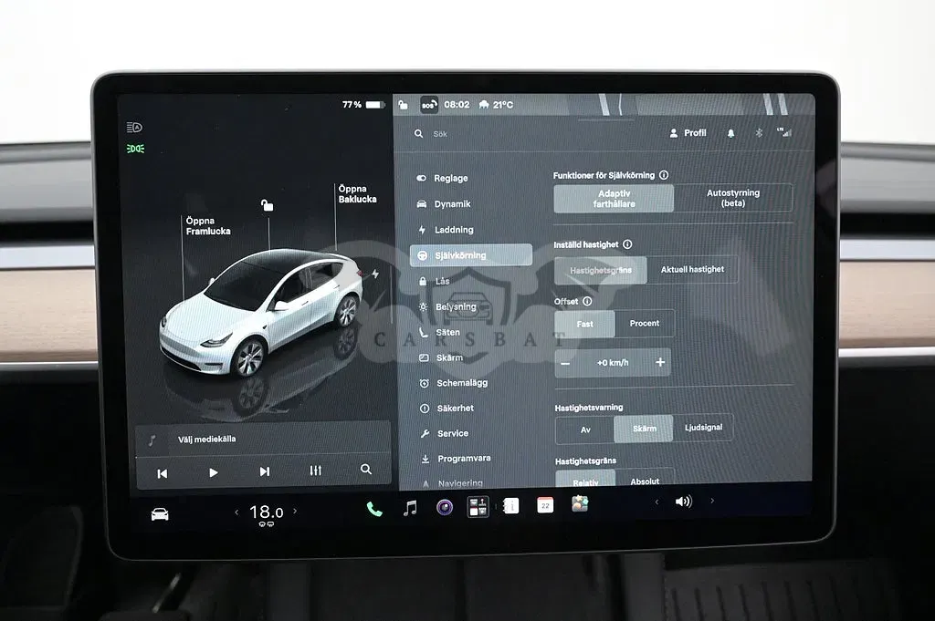The height and width of the screenshot is (621, 935).
Task: Tap the charge port lightning icon
Action: pos(375,274)
